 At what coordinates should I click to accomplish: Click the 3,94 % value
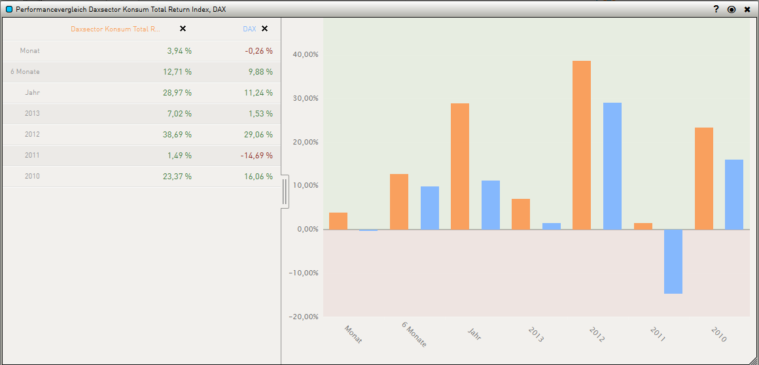[179, 51]
